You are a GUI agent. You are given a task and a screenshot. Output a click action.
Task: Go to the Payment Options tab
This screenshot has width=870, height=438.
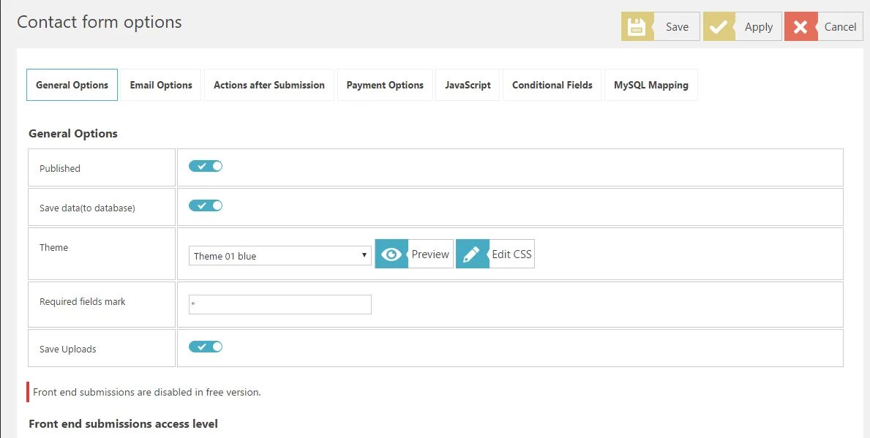(x=385, y=85)
